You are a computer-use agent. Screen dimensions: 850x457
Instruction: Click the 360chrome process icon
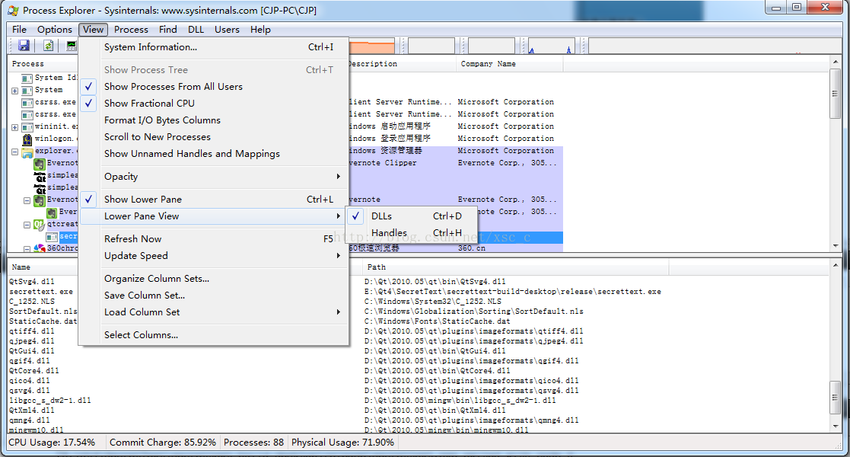point(39,248)
